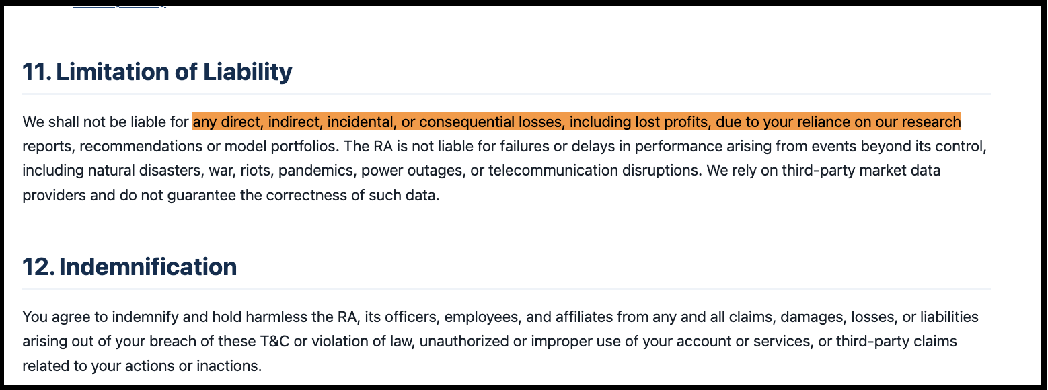Click the orange highlighted liability text

[576, 122]
